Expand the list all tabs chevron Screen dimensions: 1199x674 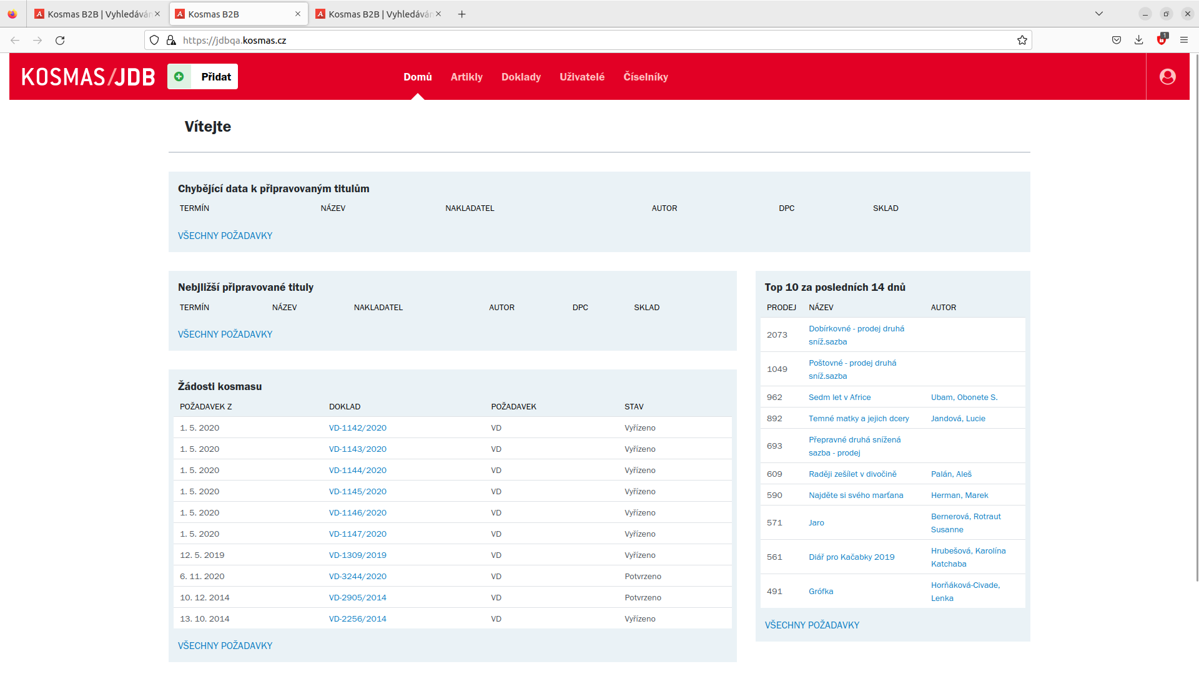[1098, 14]
